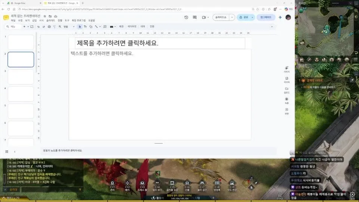Start the slideshow button
Viewport: 359px width, 202px height.
[x=221, y=18]
